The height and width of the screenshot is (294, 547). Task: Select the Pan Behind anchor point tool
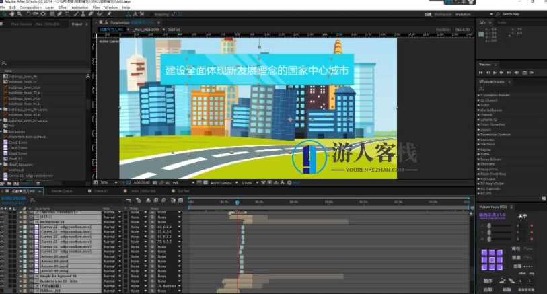pyautogui.click(x=43, y=14)
